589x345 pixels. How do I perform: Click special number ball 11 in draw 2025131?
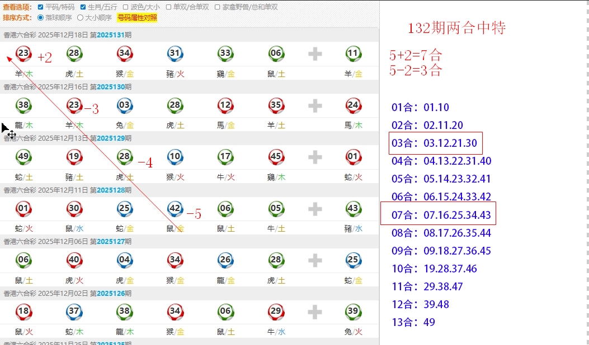pos(352,54)
